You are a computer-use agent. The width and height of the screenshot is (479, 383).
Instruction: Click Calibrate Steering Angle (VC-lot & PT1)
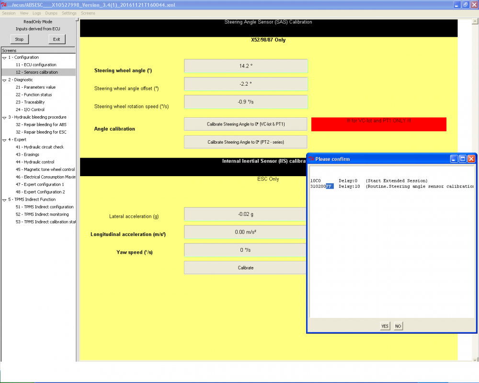(x=246, y=124)
